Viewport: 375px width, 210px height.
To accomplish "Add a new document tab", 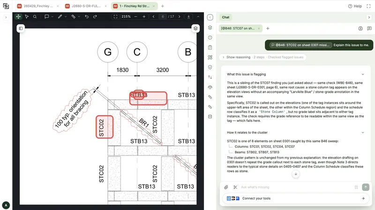I will coord(163,6).
